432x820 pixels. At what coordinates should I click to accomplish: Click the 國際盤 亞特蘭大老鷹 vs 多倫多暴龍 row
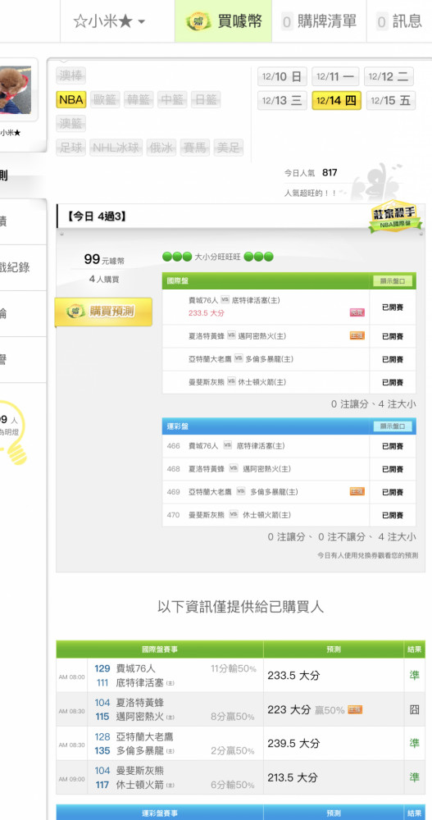click(x=289, y=359)
